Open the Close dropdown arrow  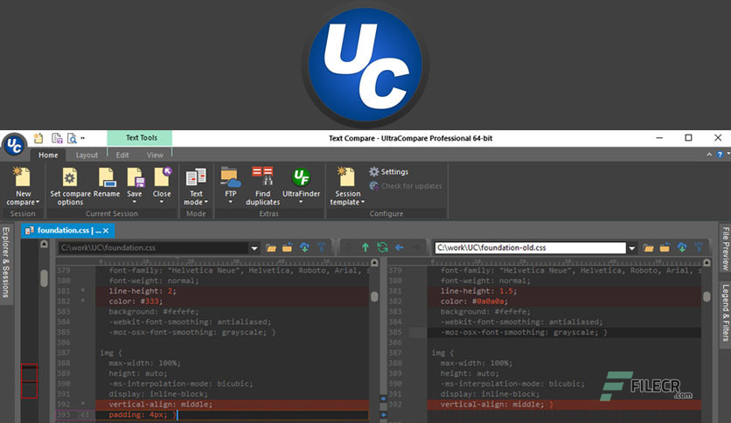162,202
